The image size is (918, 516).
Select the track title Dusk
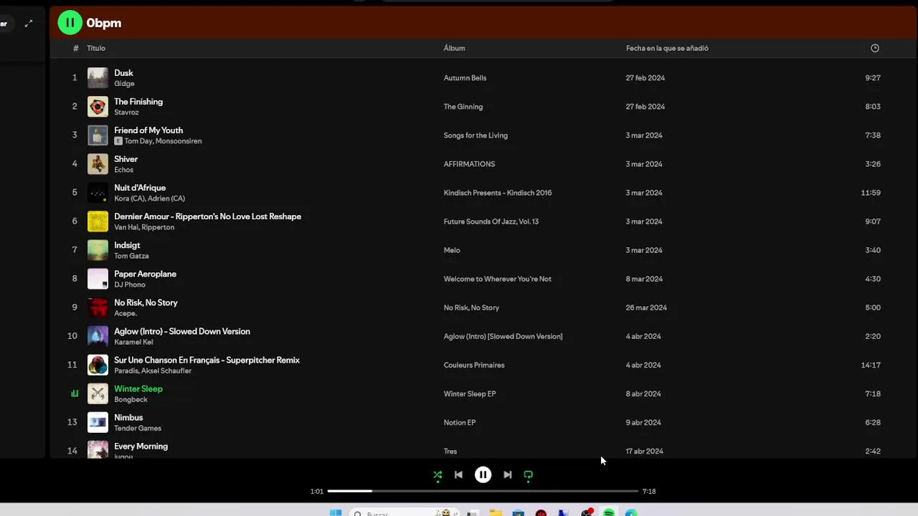tap(123, 72)
